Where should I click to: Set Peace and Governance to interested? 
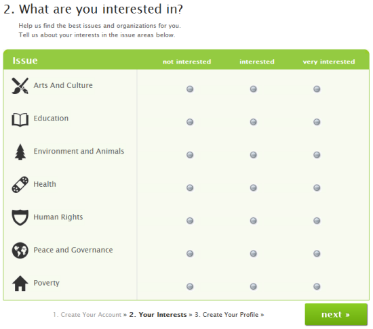click(x=254, y=253)
